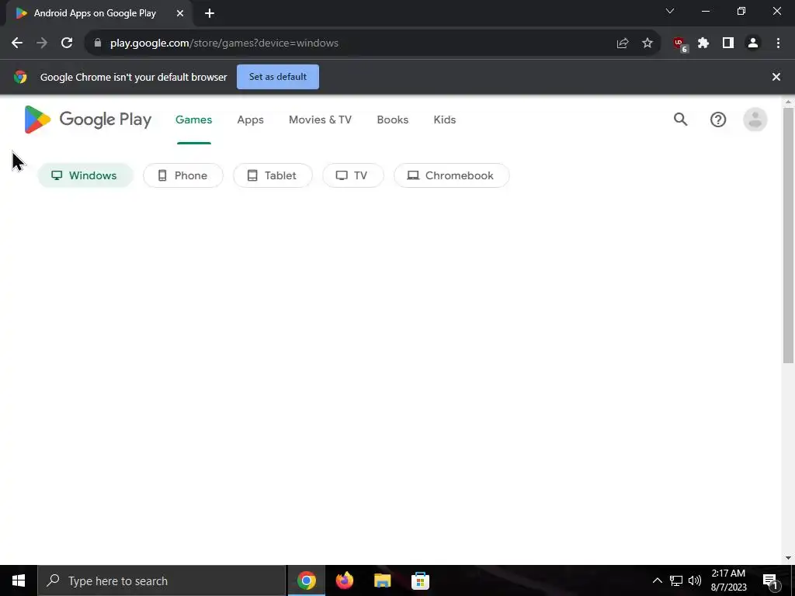The image size is (795, 596).
Task: Go back using the browser back arrow
Action: coord(17,43)
